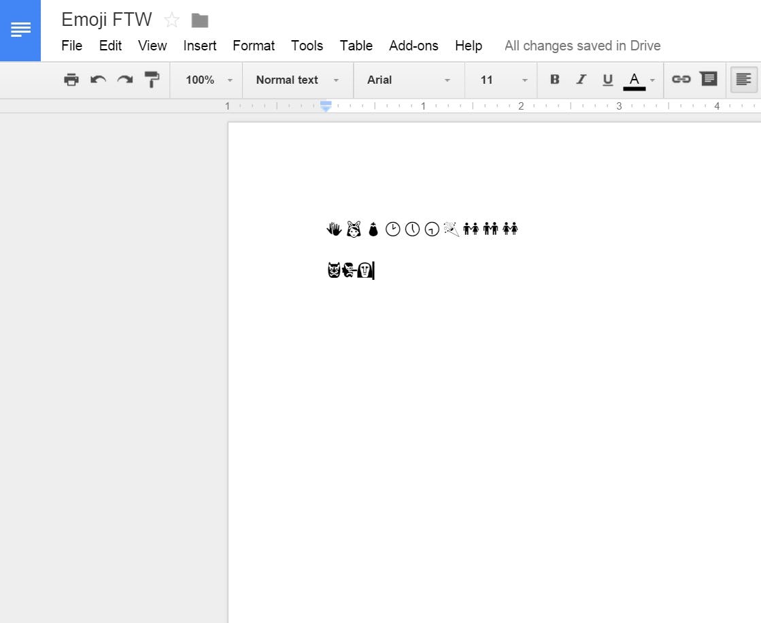
Task: Open the Insert menu
Action: 199,46
